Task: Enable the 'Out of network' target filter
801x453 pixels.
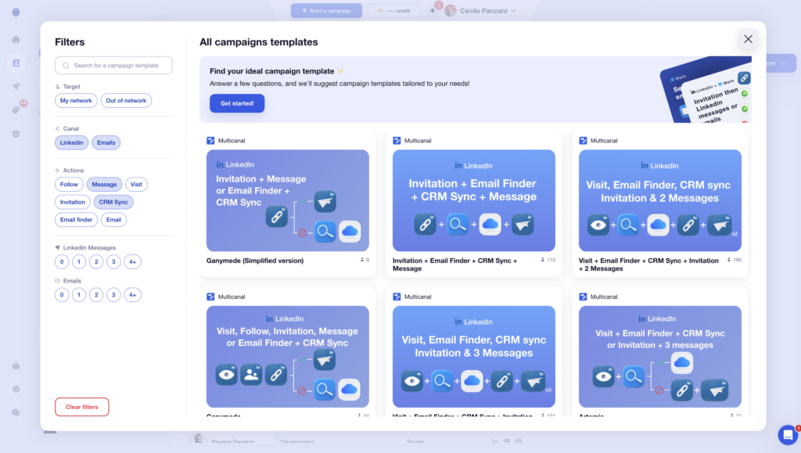Action: click(x=126, y=100)
